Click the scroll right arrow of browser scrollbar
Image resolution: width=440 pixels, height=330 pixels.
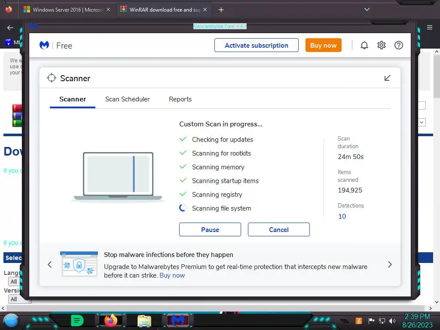pyautogui.click(x=430, y=308)
